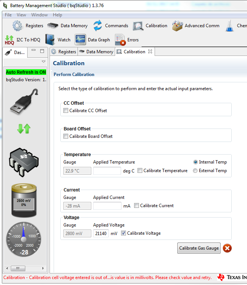Click the Watch toolbar label
Screen dimensions: 247x285
64,40
